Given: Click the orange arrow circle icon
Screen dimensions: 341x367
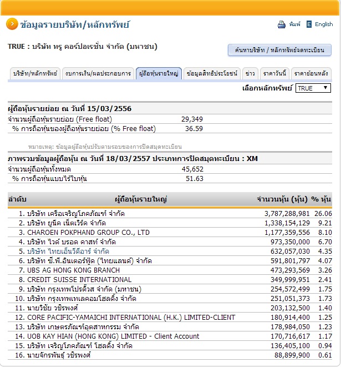Looking at the screenshot, I should click(x=12, y=24).
